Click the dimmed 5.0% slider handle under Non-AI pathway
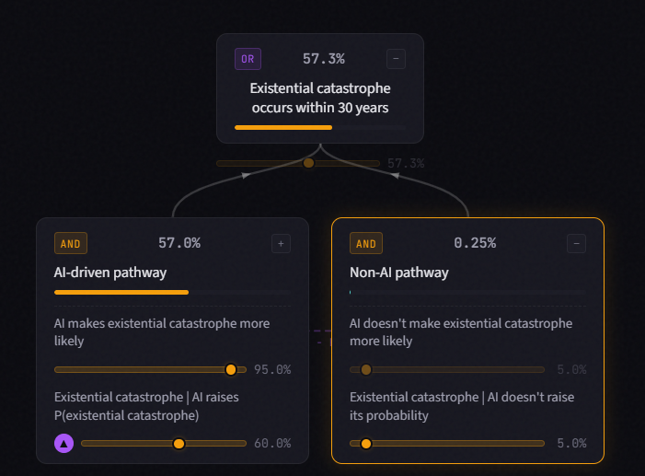645x476 pixels. (365, 369)
